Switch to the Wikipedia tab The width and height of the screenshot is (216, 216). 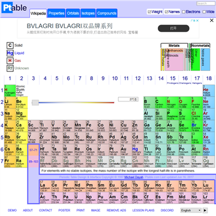click(x=38, y=13)
